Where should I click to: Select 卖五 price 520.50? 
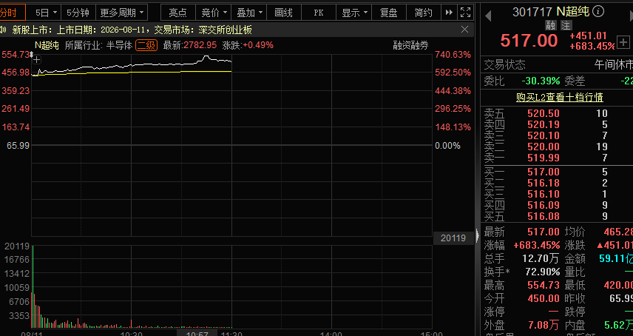(x=544, y=113)
